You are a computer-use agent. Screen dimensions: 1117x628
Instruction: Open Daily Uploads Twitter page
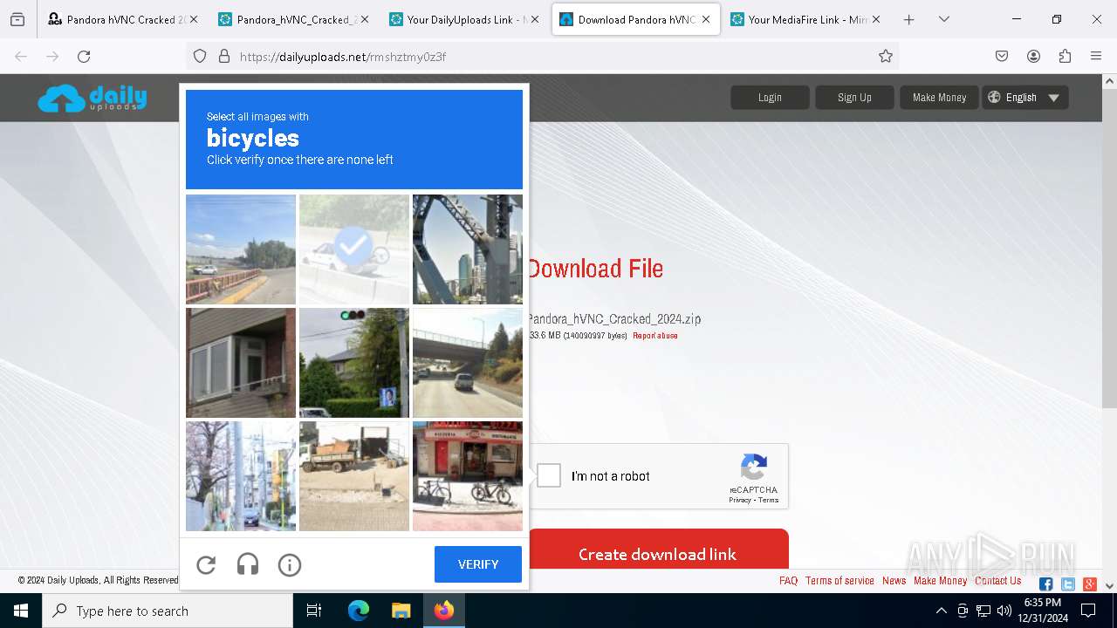(x=1068, y=584)
